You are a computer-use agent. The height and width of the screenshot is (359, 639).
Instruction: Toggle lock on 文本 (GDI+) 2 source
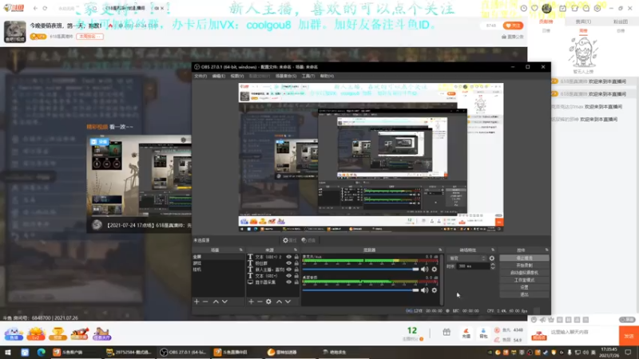click(296, 257)
